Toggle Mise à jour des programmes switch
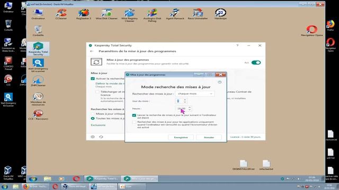This screenshot has height=190, width=339. (256, 62)
